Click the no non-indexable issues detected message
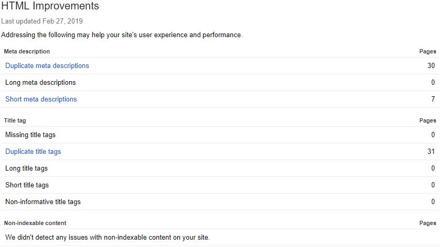The image size is (446, 247). [108, 238]
